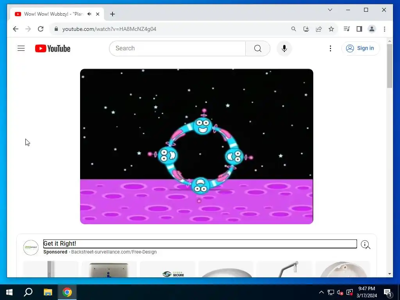Click the Chrome taskbar icon
This screenshot has height=300, width=400.
click(x=67, y=292)
